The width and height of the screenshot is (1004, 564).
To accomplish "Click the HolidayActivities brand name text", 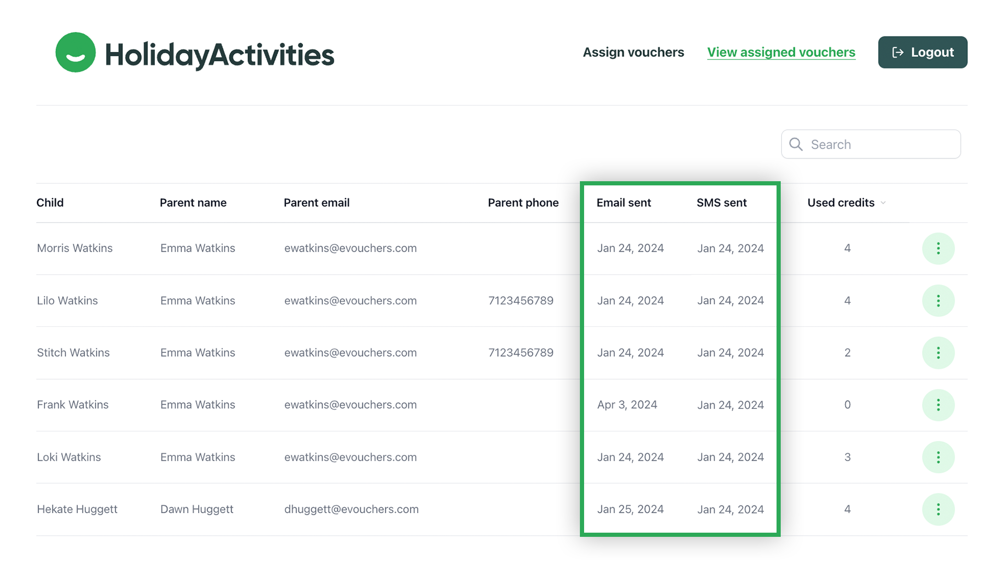I will pyautogui.click(x=220, y=55).
